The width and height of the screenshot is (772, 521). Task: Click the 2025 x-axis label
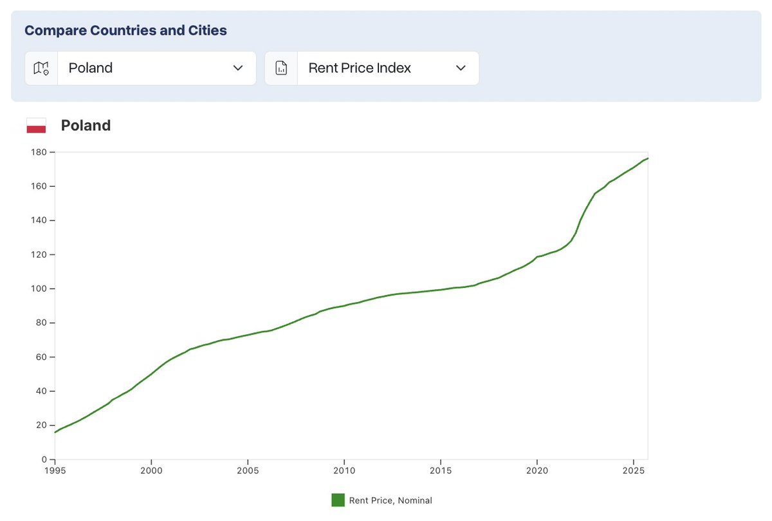[634, 471]
